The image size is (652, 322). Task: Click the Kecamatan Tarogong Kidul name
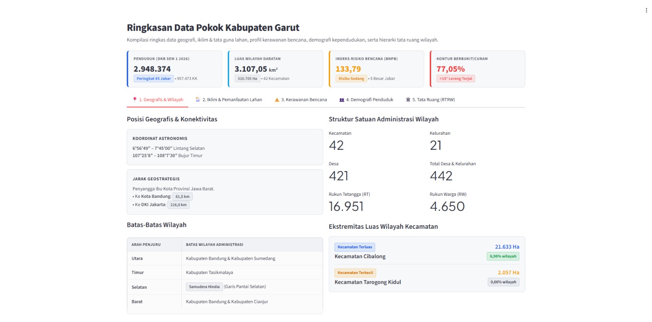click(x=368, y=282)
